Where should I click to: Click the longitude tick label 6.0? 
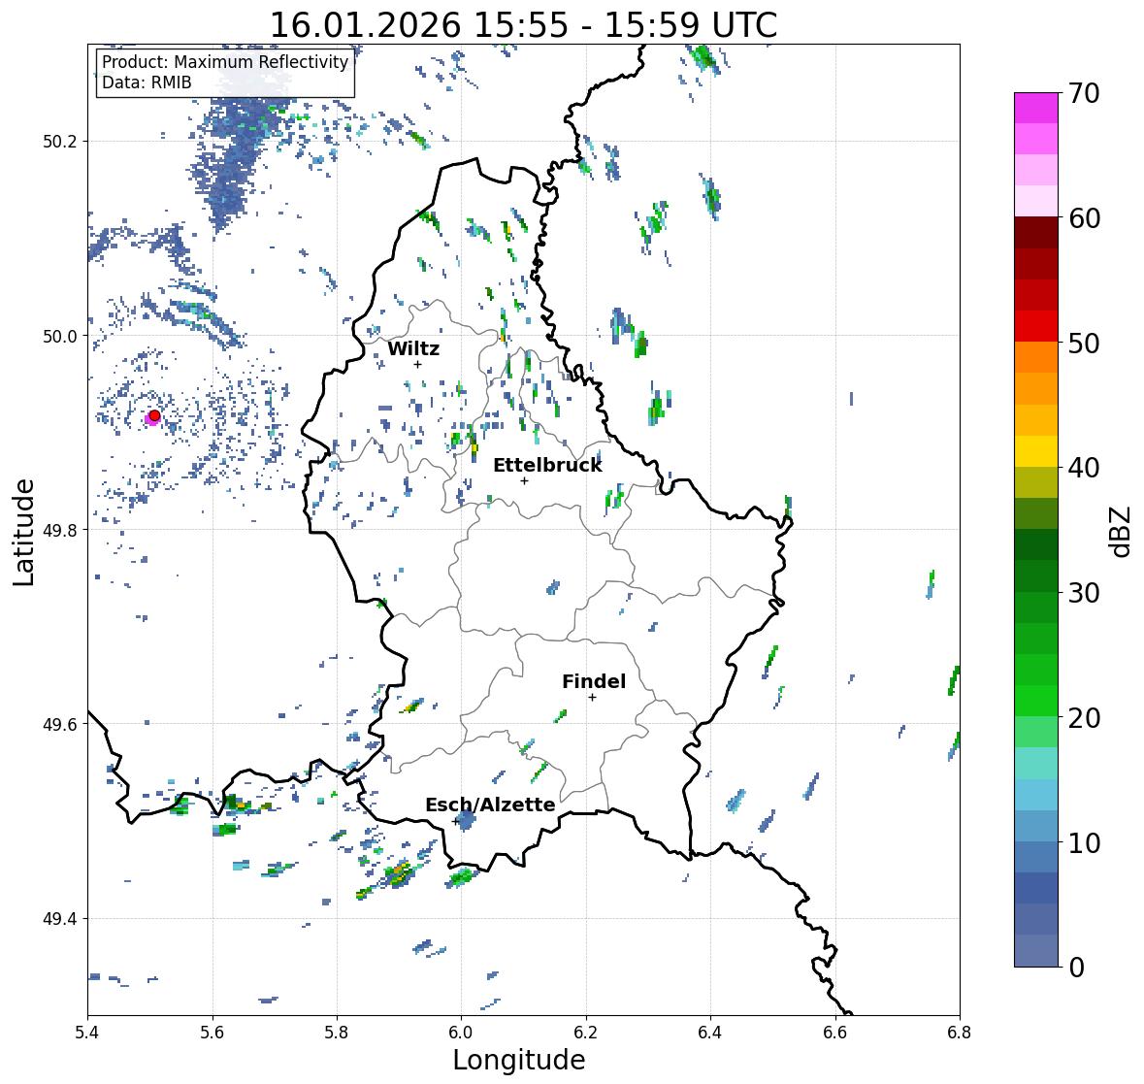click(461, 1032)
